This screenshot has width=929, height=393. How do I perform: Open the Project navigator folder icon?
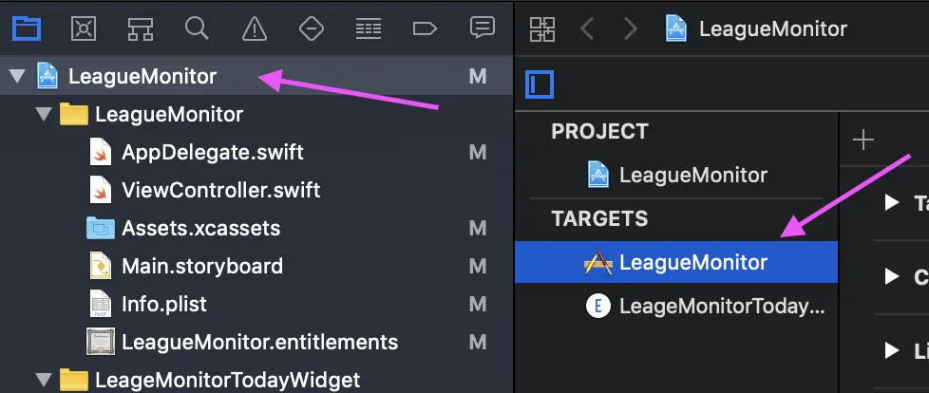coord(27,28)
